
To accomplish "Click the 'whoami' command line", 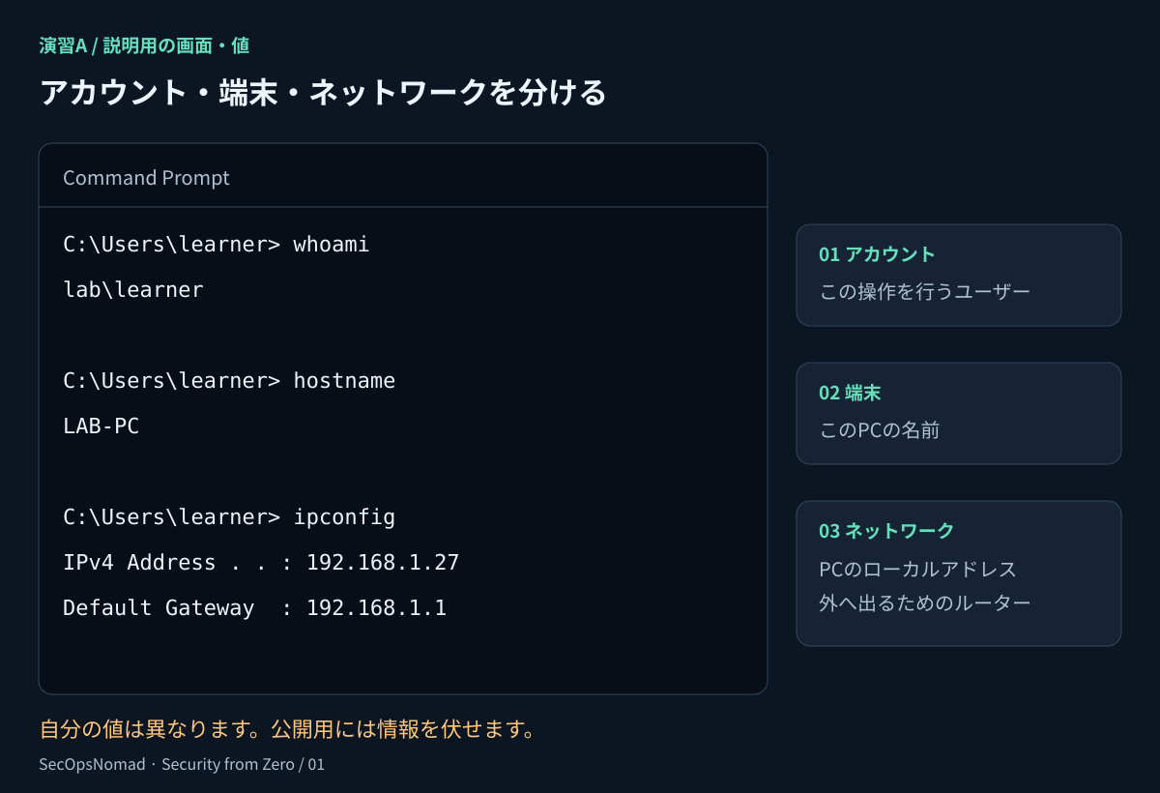I will (217, 245).
